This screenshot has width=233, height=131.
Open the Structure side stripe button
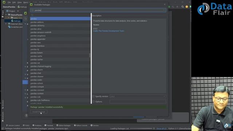3,104
